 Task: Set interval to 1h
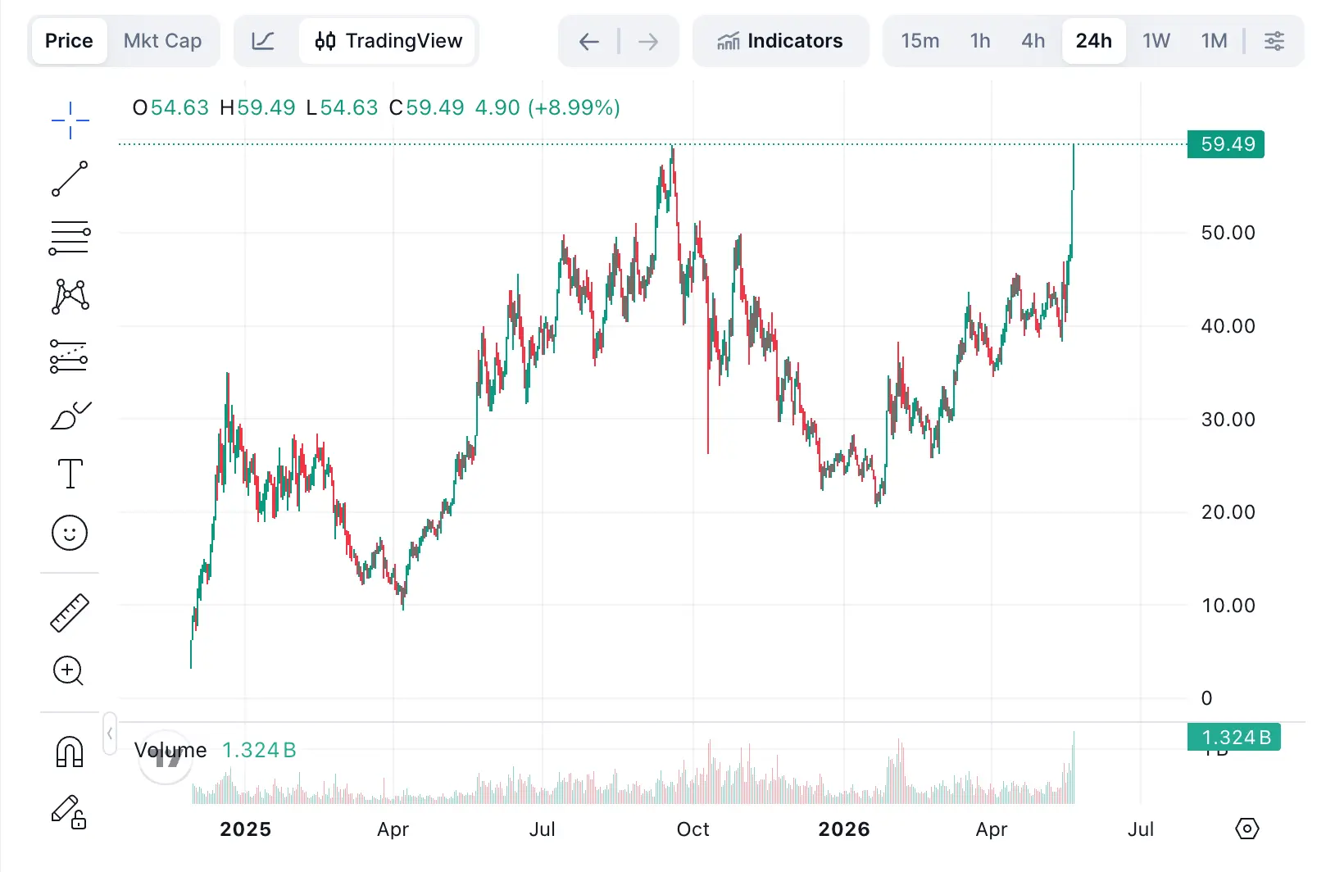(980, 41)
